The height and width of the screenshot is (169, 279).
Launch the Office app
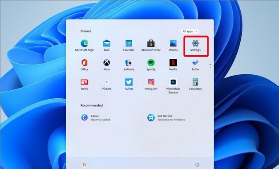[x=85, y=65]
